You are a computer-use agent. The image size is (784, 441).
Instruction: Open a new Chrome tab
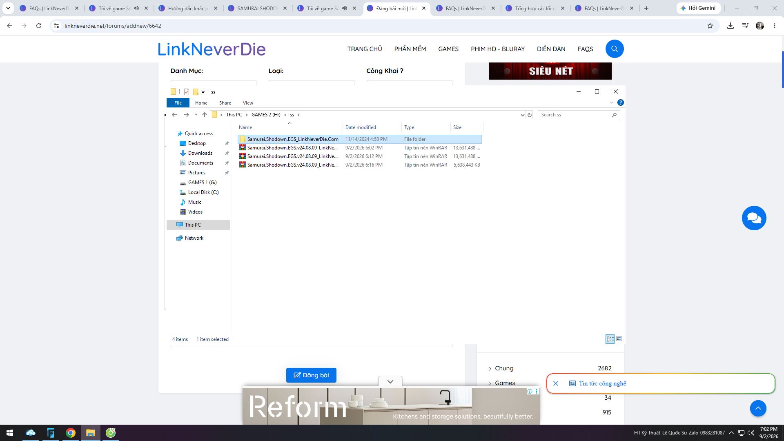coord(646,8)
